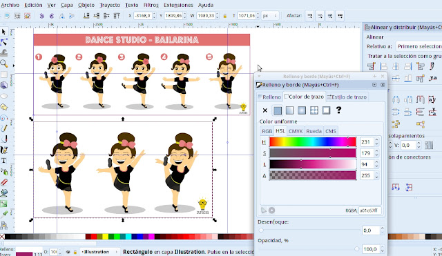Open the Trayecto menu
The height and width of the screenshot is (256, 442).
pyautogui.click(x=109, y=5)
